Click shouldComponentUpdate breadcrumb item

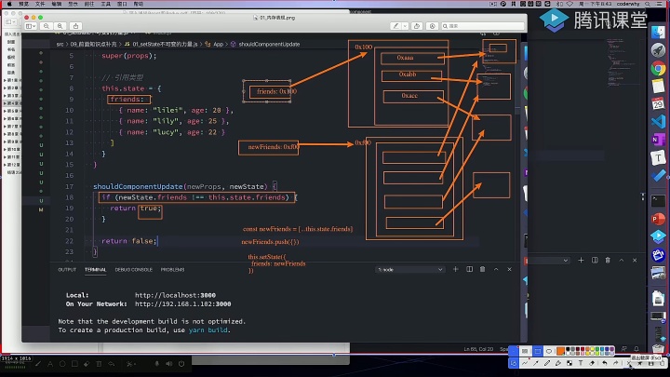point(269,44)
